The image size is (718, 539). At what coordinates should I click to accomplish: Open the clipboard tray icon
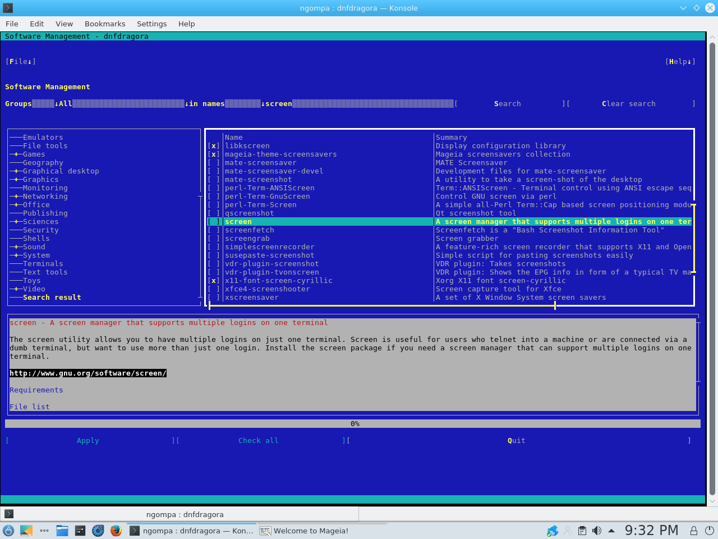[x=582, y=531]
